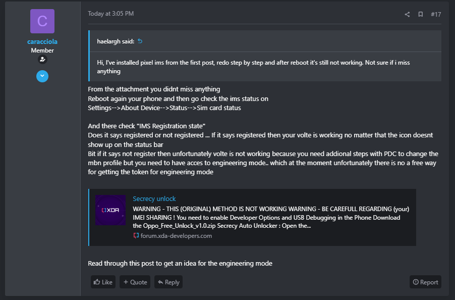Click the member badge icon under Member
This screenshot has width=455, height=300.
tap(42, 60)
